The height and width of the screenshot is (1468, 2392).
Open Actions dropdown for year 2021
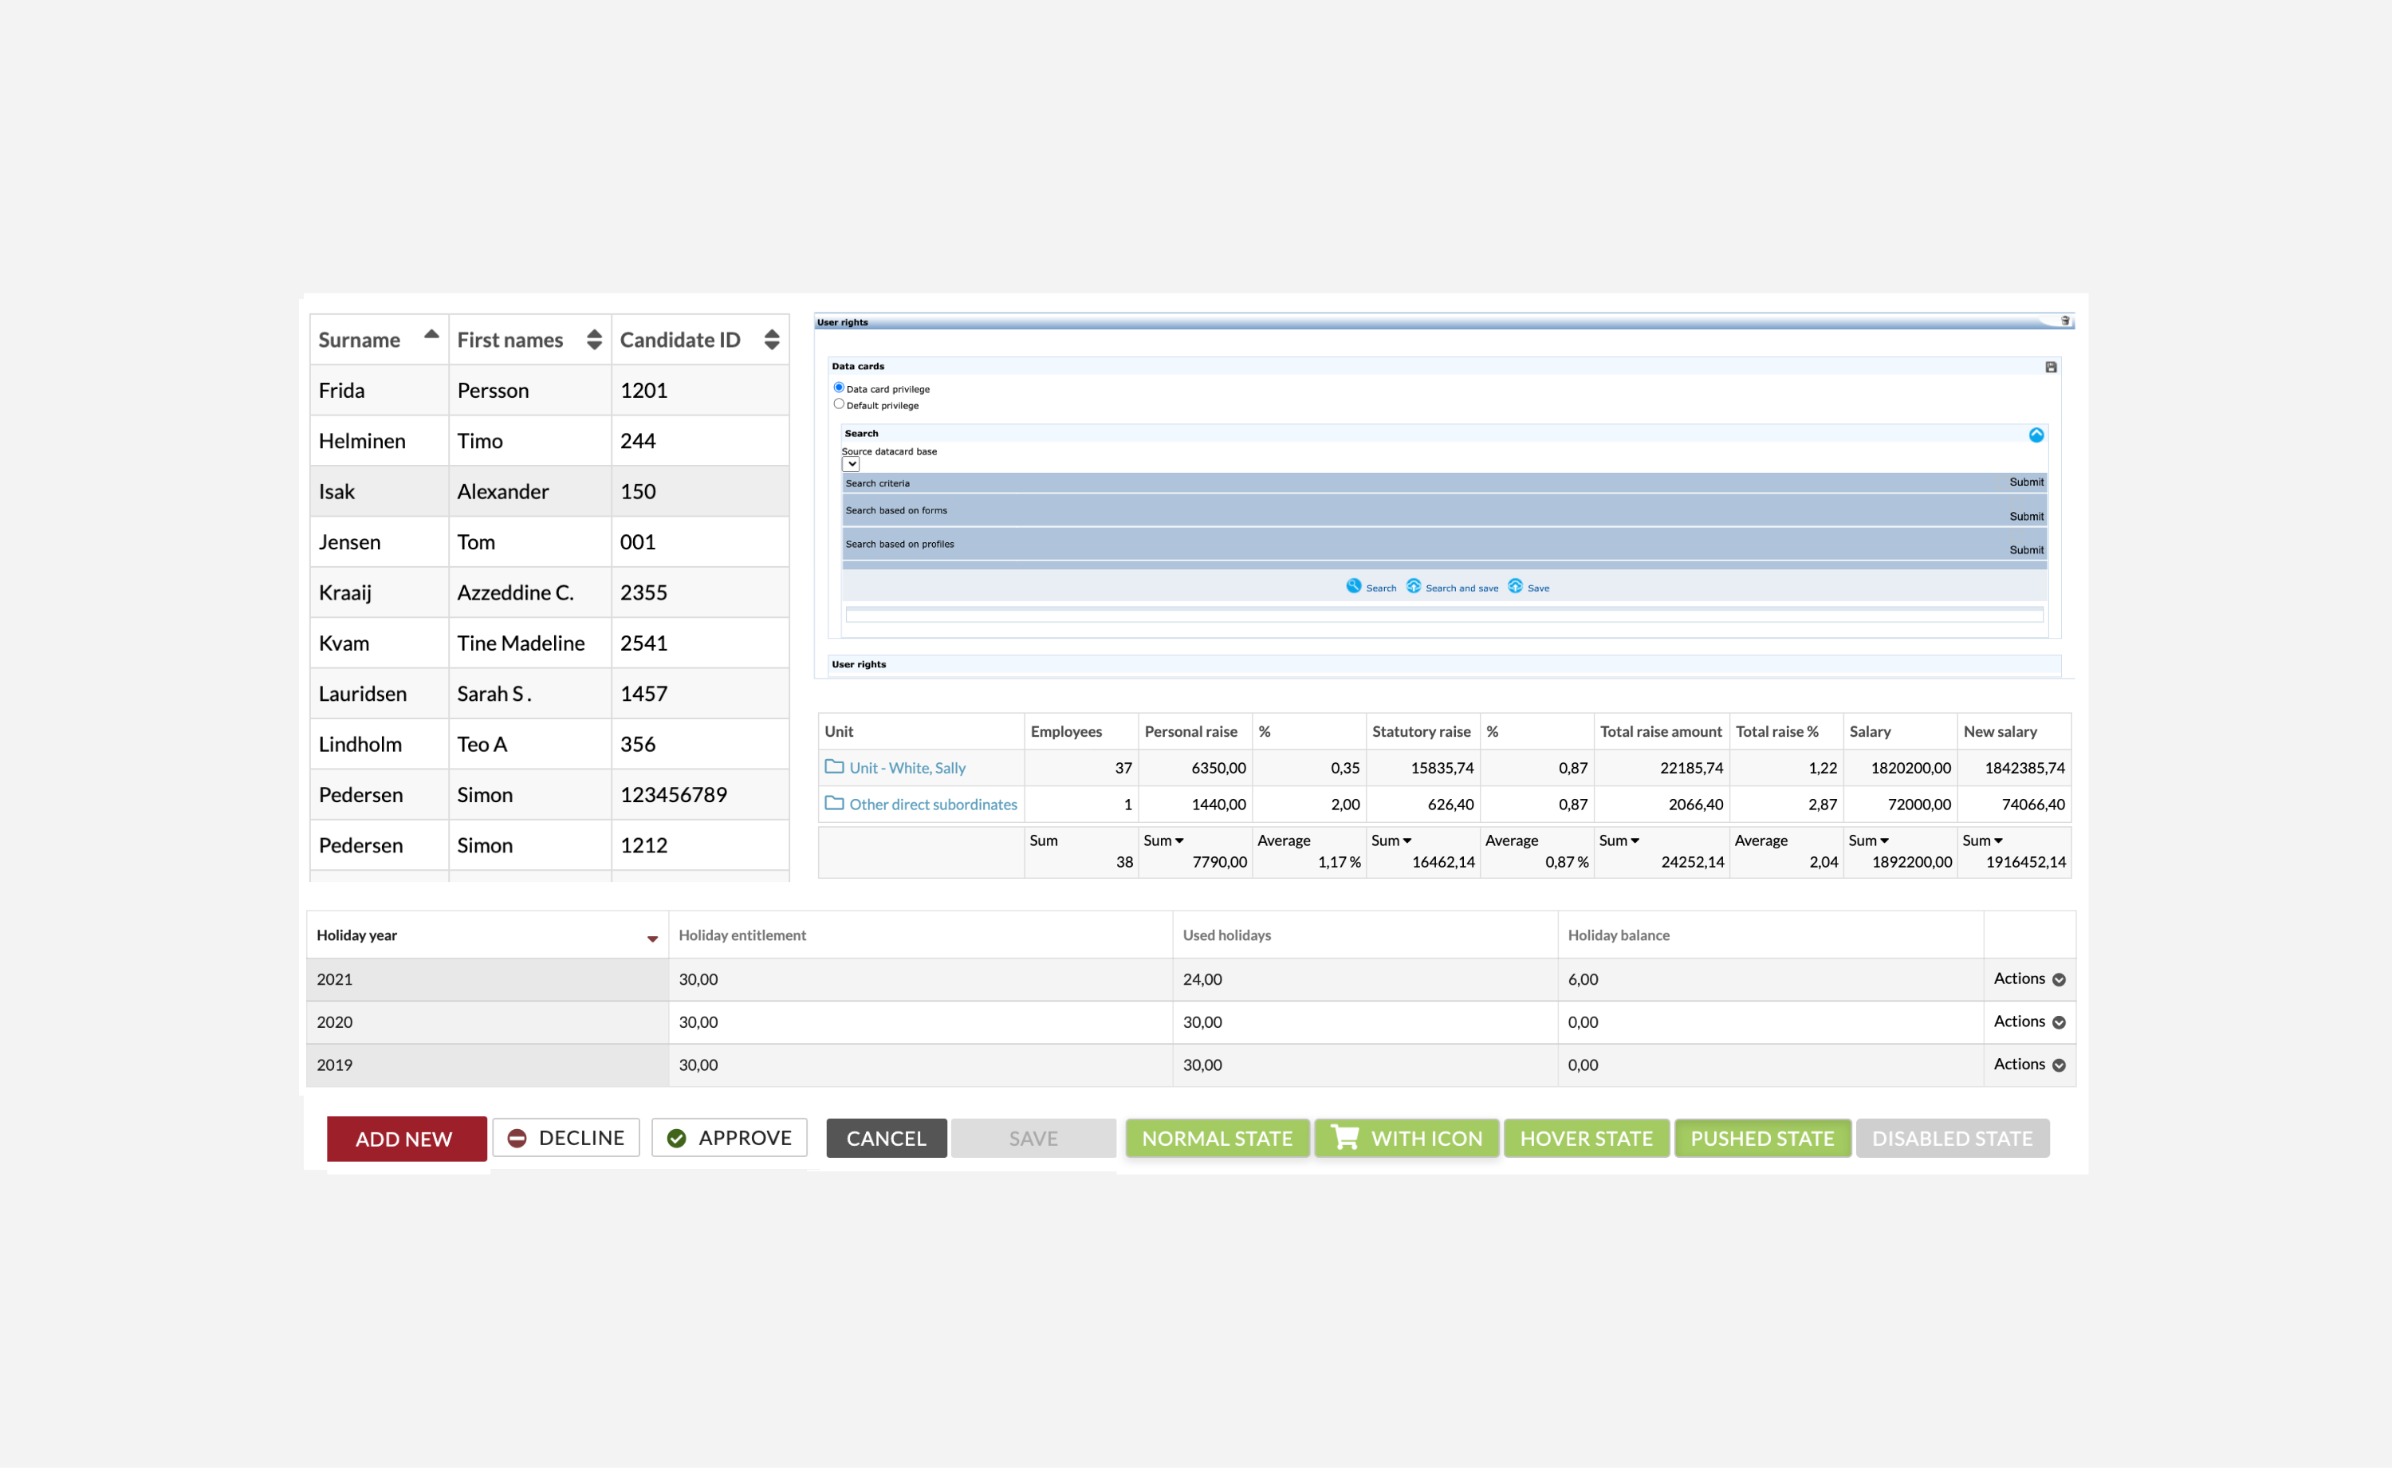[2029, 978]
